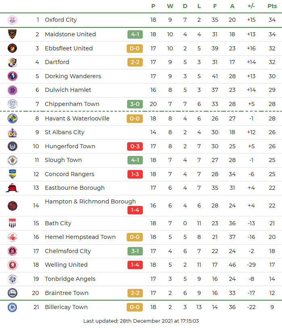Screen dimensions: 282x328
Task: Select the Havant & Waterlooville team name
Action: pos(77,118)
